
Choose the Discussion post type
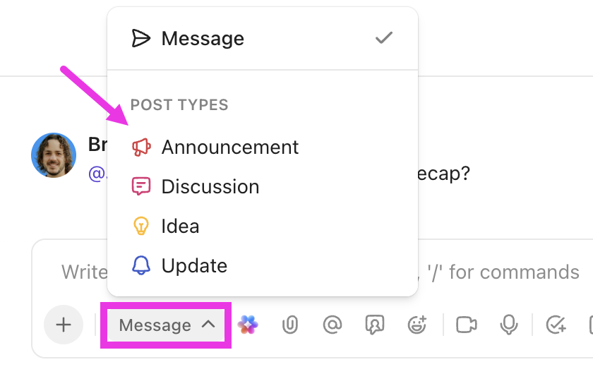210,186
